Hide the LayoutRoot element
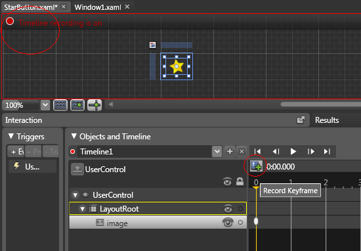 tap(228, 209)
